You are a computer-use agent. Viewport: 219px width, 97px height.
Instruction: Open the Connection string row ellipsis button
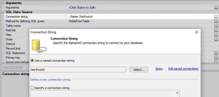(216, 17)
